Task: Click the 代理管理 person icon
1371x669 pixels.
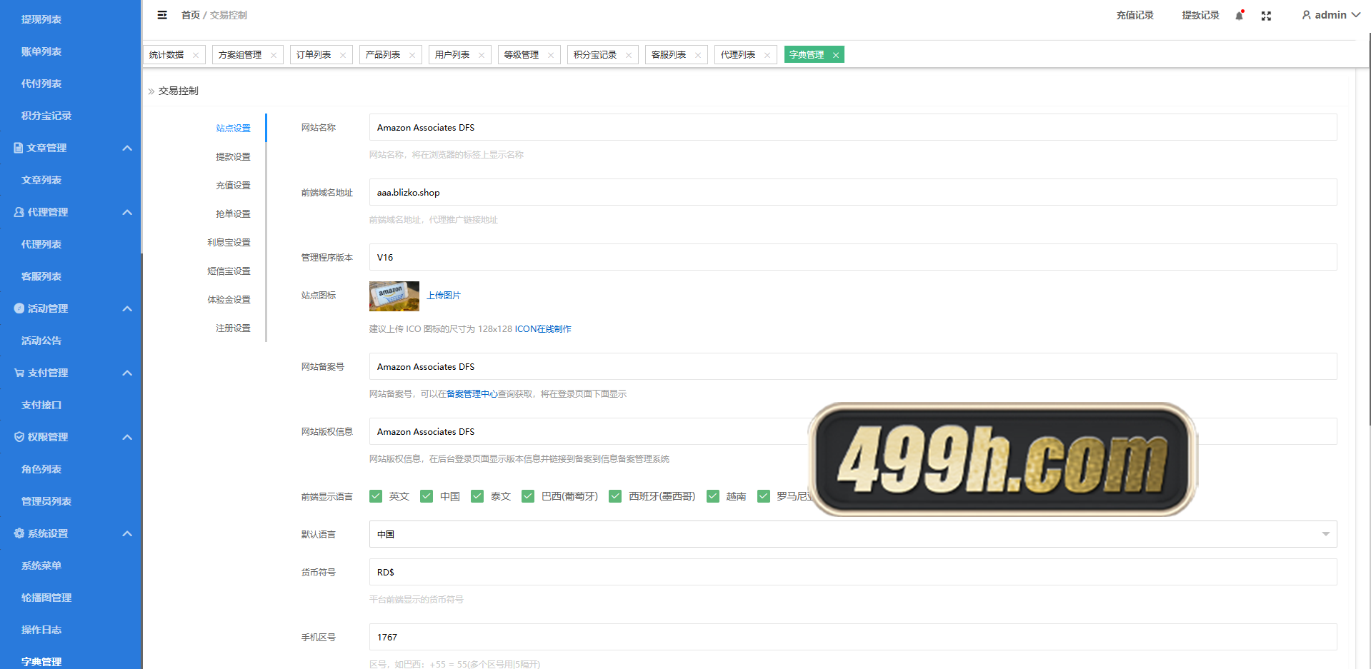Action: pos(19,212)
